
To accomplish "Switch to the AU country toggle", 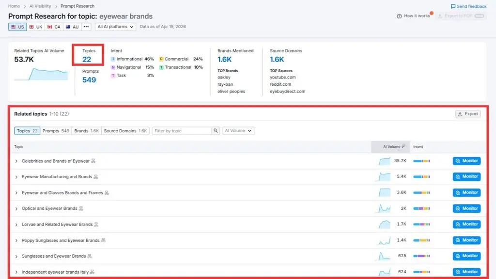I will pos(72,27).
